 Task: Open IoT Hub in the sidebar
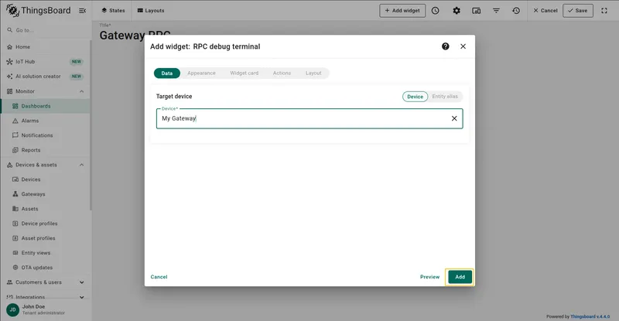[x=46, y=62]
